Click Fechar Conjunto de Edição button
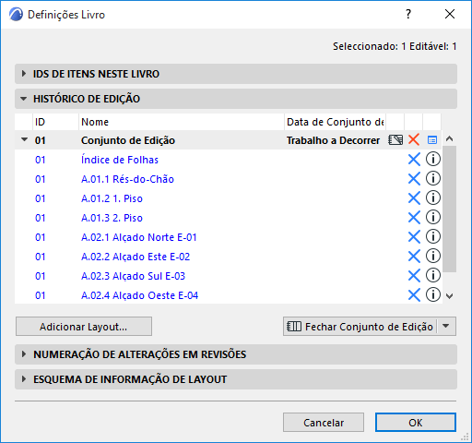Screen dimensions: 472x443 tap(360, 327)
